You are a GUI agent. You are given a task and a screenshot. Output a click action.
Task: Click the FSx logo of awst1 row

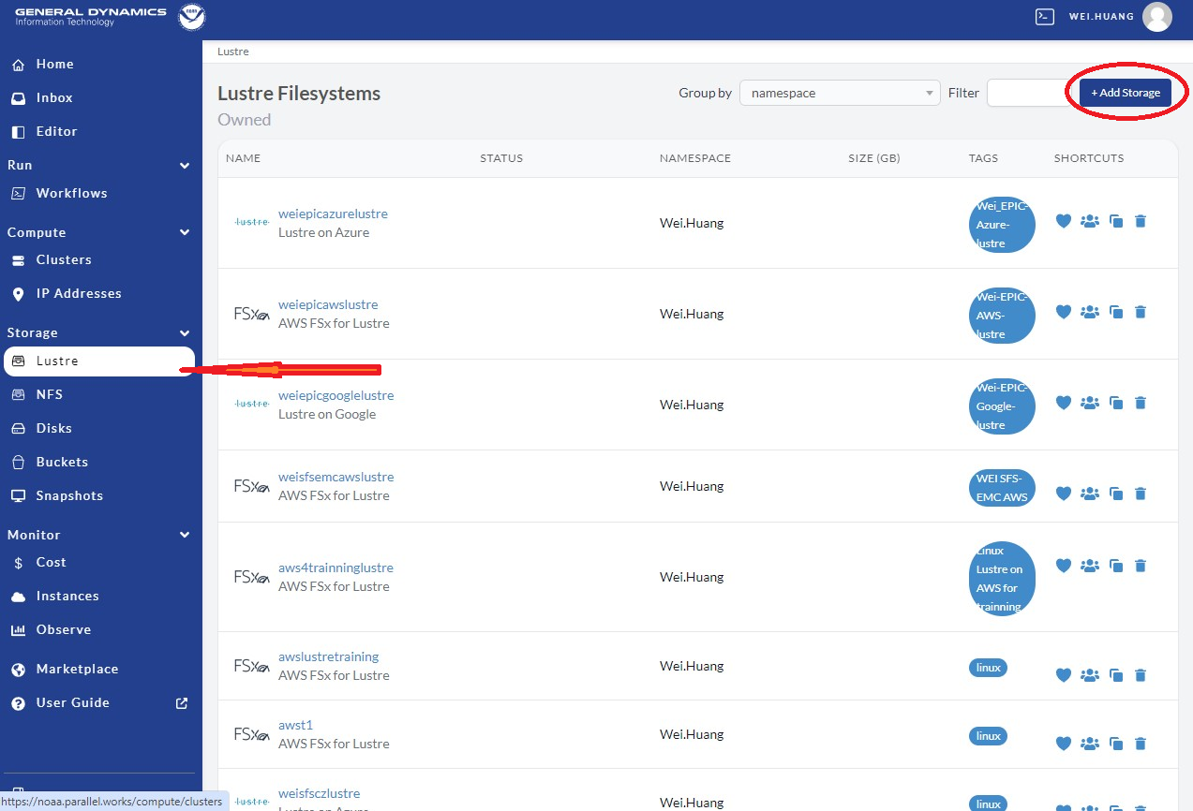252,734
